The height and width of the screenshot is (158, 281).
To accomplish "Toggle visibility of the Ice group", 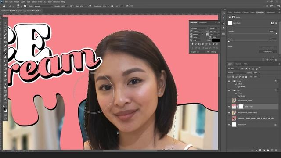I will 229,90.
